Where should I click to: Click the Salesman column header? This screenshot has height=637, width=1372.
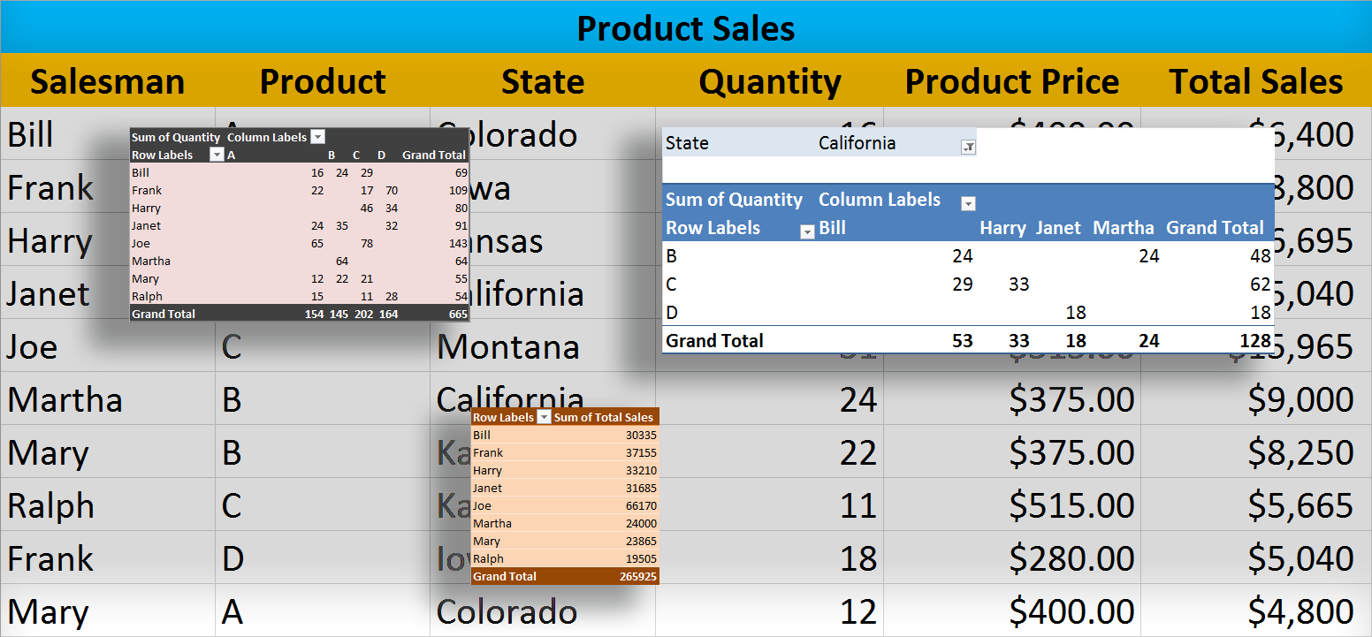[x=108, y=80]
